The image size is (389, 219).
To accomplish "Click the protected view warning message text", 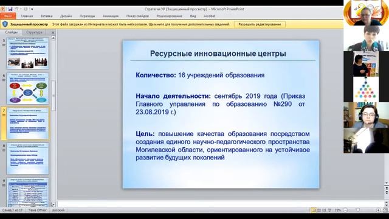I will point(140,24).
